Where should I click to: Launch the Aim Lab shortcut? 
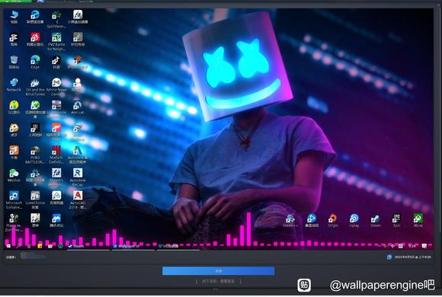tap(78, 107)
